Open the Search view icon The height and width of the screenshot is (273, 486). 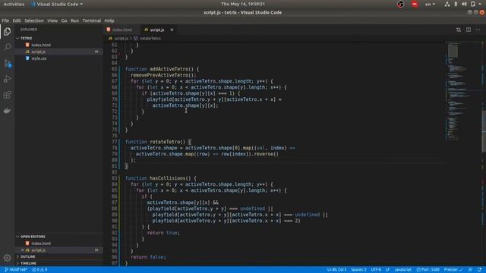click(7, 47)
